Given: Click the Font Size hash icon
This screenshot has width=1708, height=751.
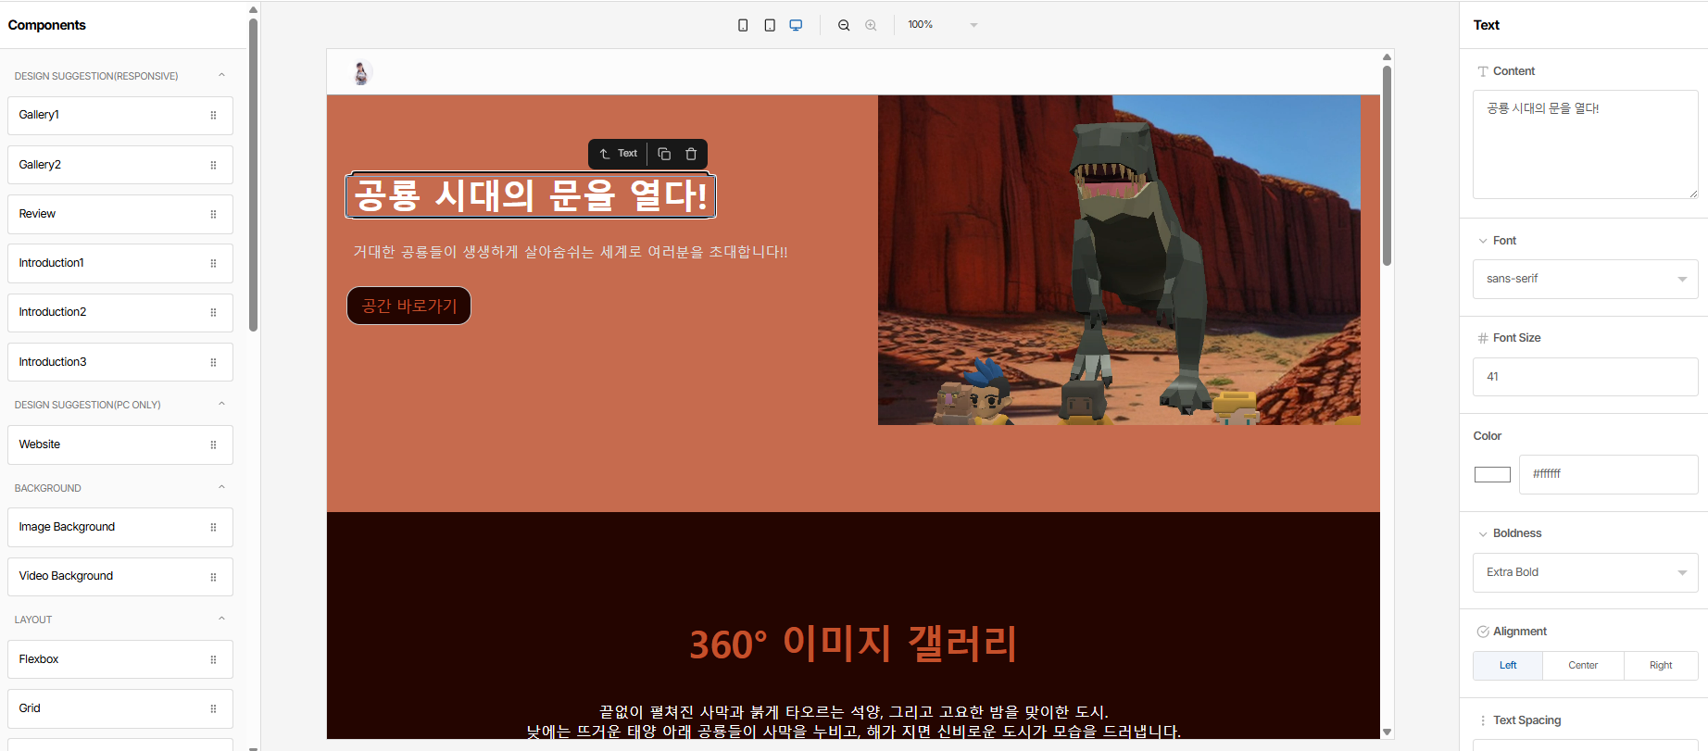Looking at the screenshot, I should pyautogui.click(x=1483, y=338).
